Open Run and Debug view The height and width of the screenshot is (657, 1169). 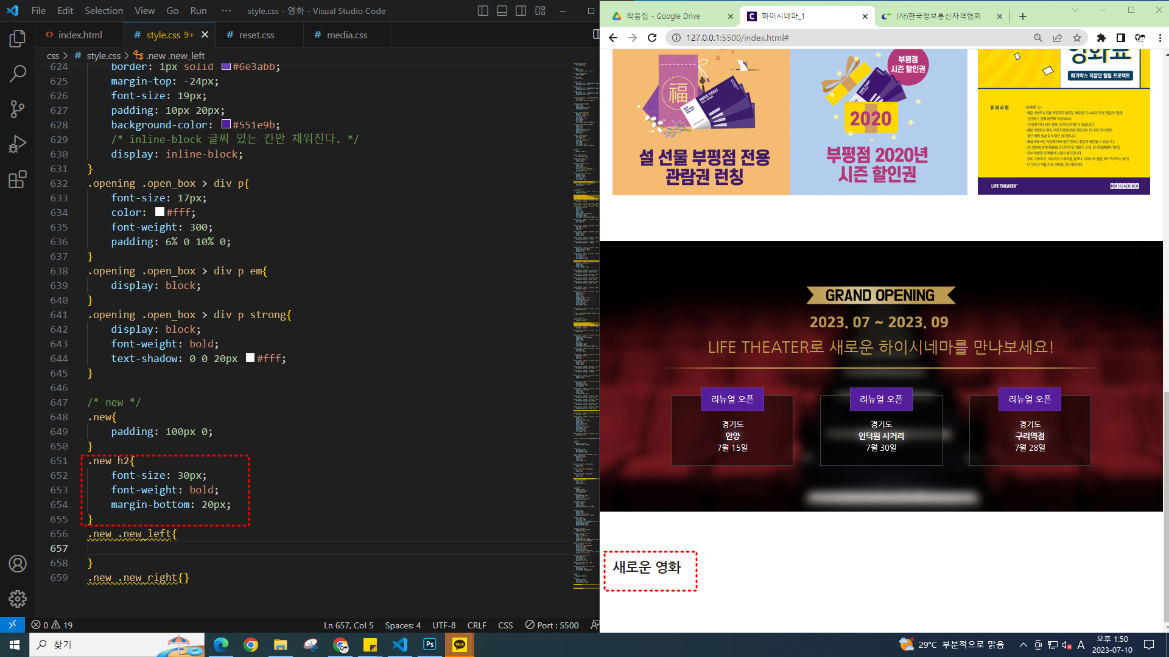tap(18, 144)
